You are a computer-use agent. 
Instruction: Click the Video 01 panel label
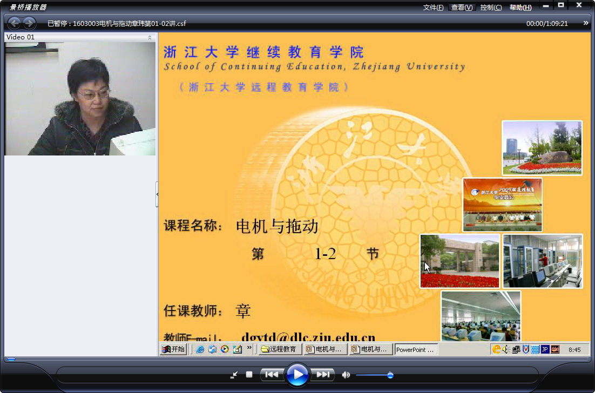point(21,37)
